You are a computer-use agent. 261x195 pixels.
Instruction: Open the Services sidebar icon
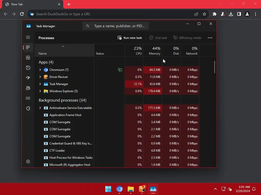click(x=28, y=108)
